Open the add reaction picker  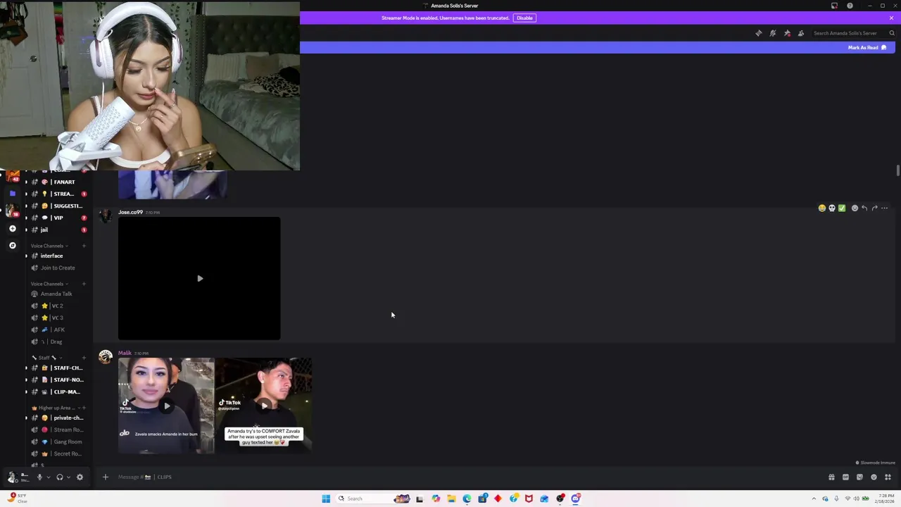pyautogui.click(x=855, y=208)
